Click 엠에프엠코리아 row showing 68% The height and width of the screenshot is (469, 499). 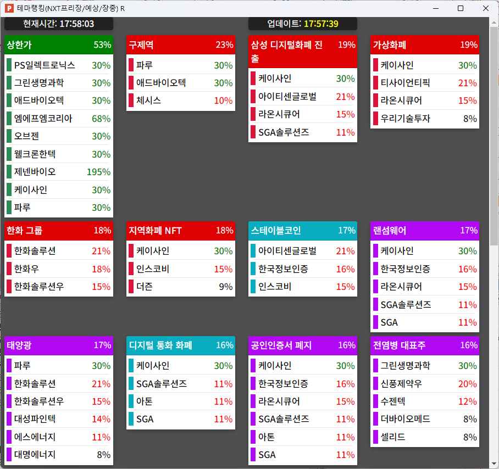coord(59,119)
